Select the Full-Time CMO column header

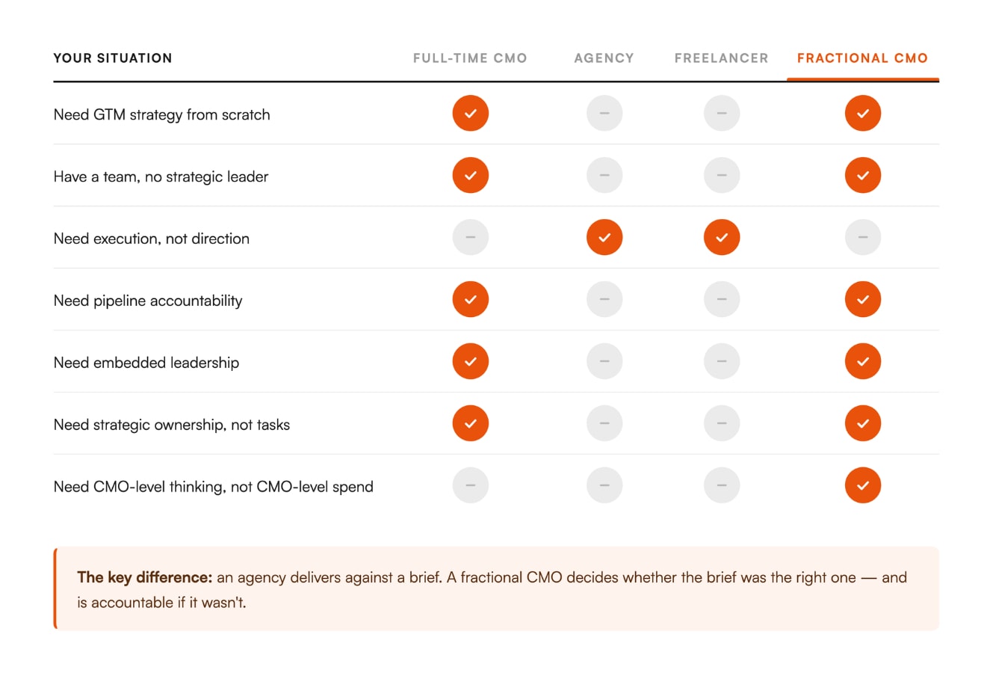pos(470,58)
